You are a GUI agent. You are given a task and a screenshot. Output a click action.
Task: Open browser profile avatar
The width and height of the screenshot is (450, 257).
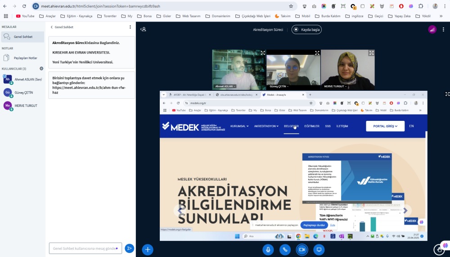pyautogui.click(x=435, y=6)
